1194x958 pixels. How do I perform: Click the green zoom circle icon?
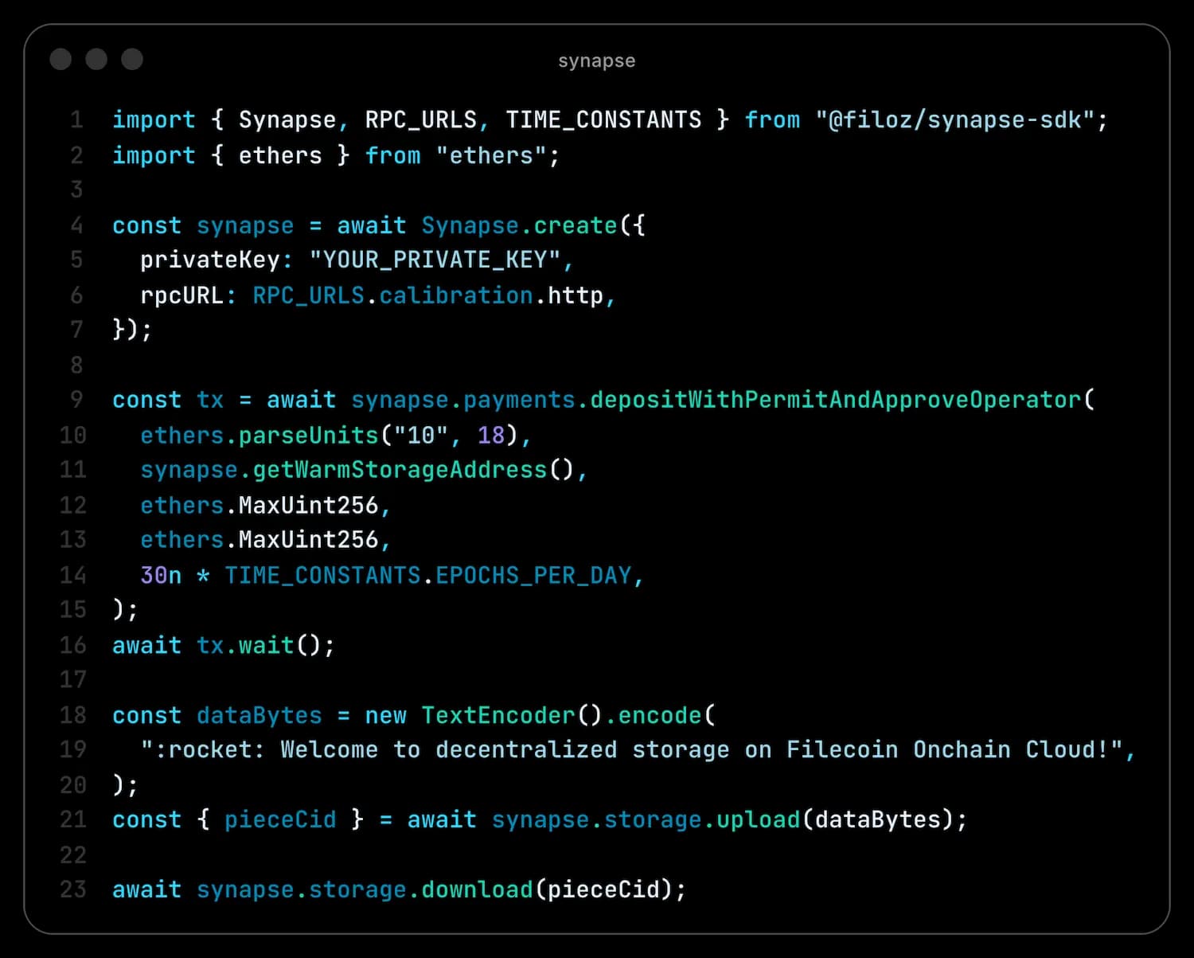point(131,59)
